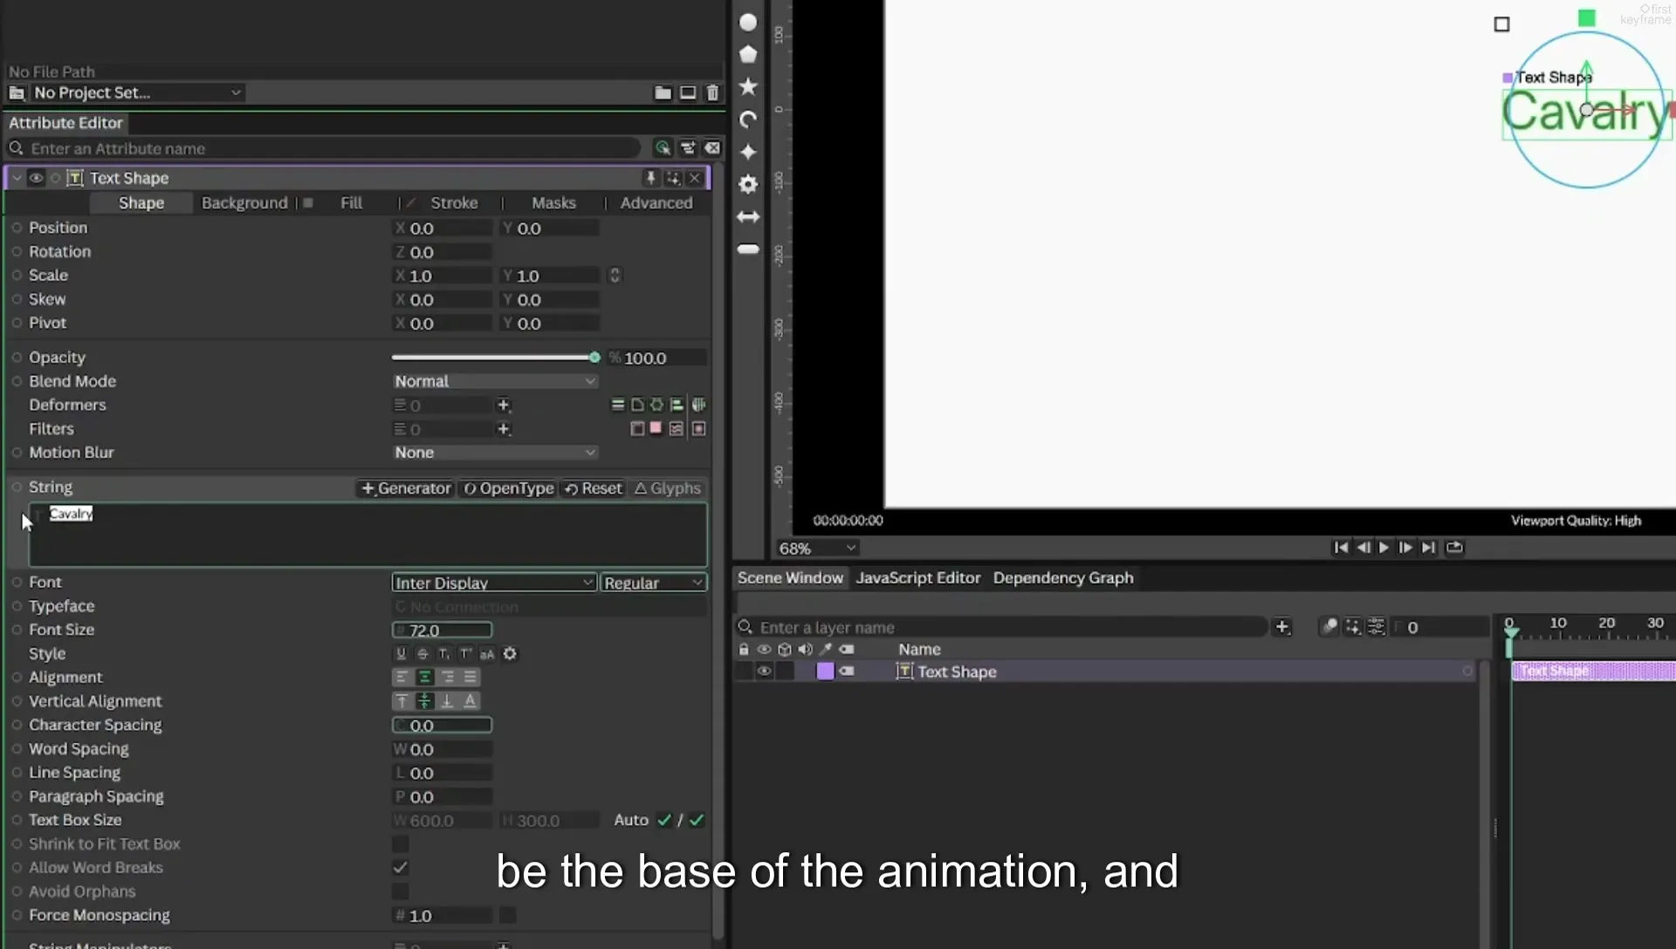Hide Text Shape layer in Scene Window
This screenshot has width=1676, height=949.
pyautogui.click(x=764, y=672)
